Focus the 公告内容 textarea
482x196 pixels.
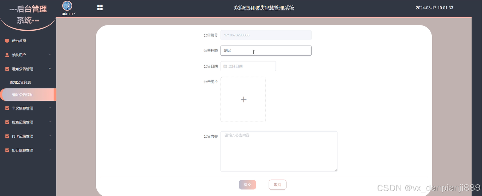tap(279, 152)
